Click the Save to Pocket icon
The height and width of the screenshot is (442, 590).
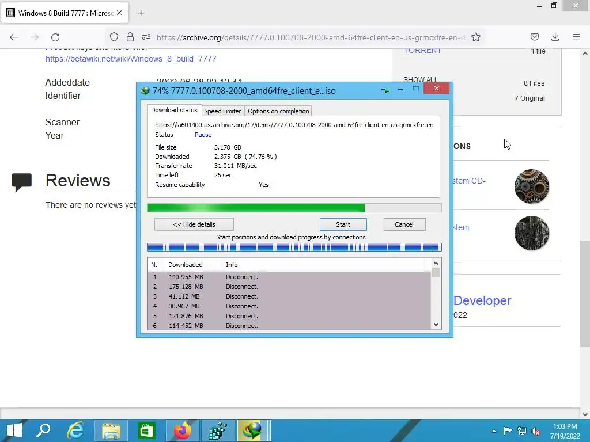click(x=534, y=37)
